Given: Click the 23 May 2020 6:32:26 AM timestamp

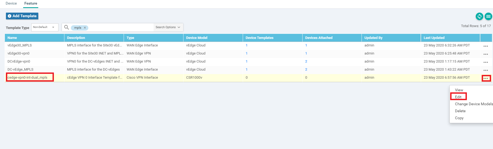Looking at the screenshot, I should (447, 45).
